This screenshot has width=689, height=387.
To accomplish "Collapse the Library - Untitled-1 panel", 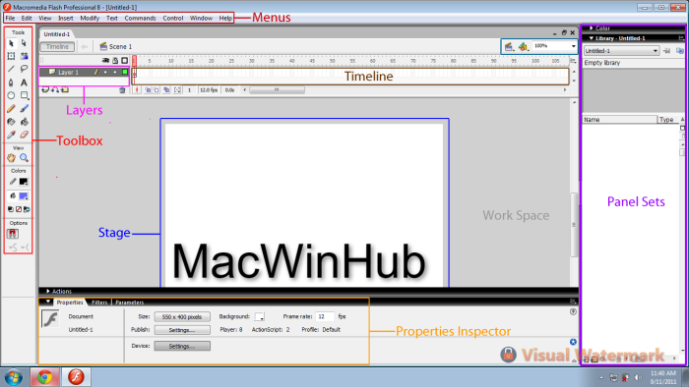I will click(x=592, y=38).
